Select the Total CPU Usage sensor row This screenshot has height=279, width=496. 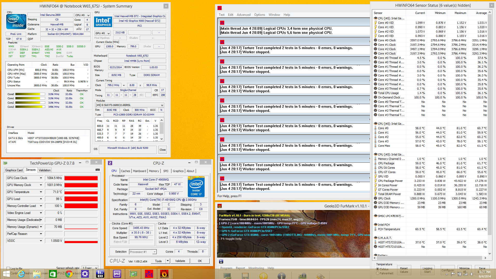tap(430, 93)
